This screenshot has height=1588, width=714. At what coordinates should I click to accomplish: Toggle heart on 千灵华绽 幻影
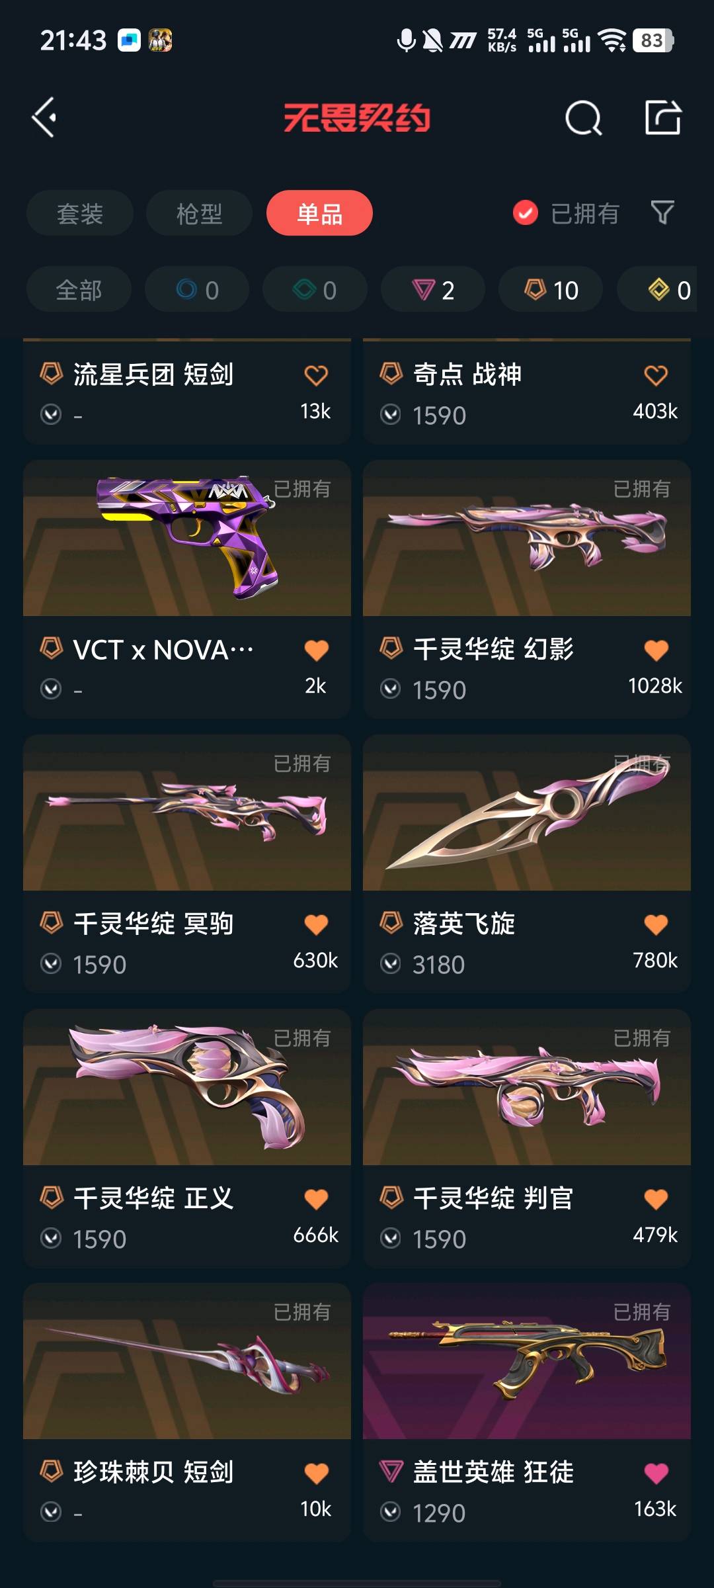click(656, 650)
